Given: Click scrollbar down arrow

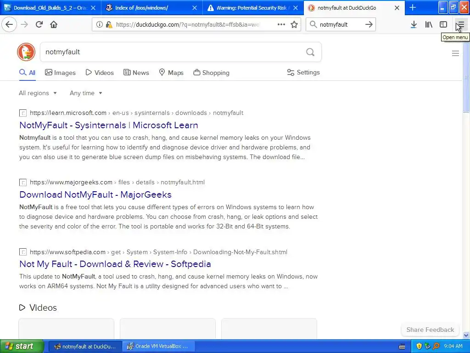Looking at the screenshot, I should pyautogui.click(x=466, y=336).
